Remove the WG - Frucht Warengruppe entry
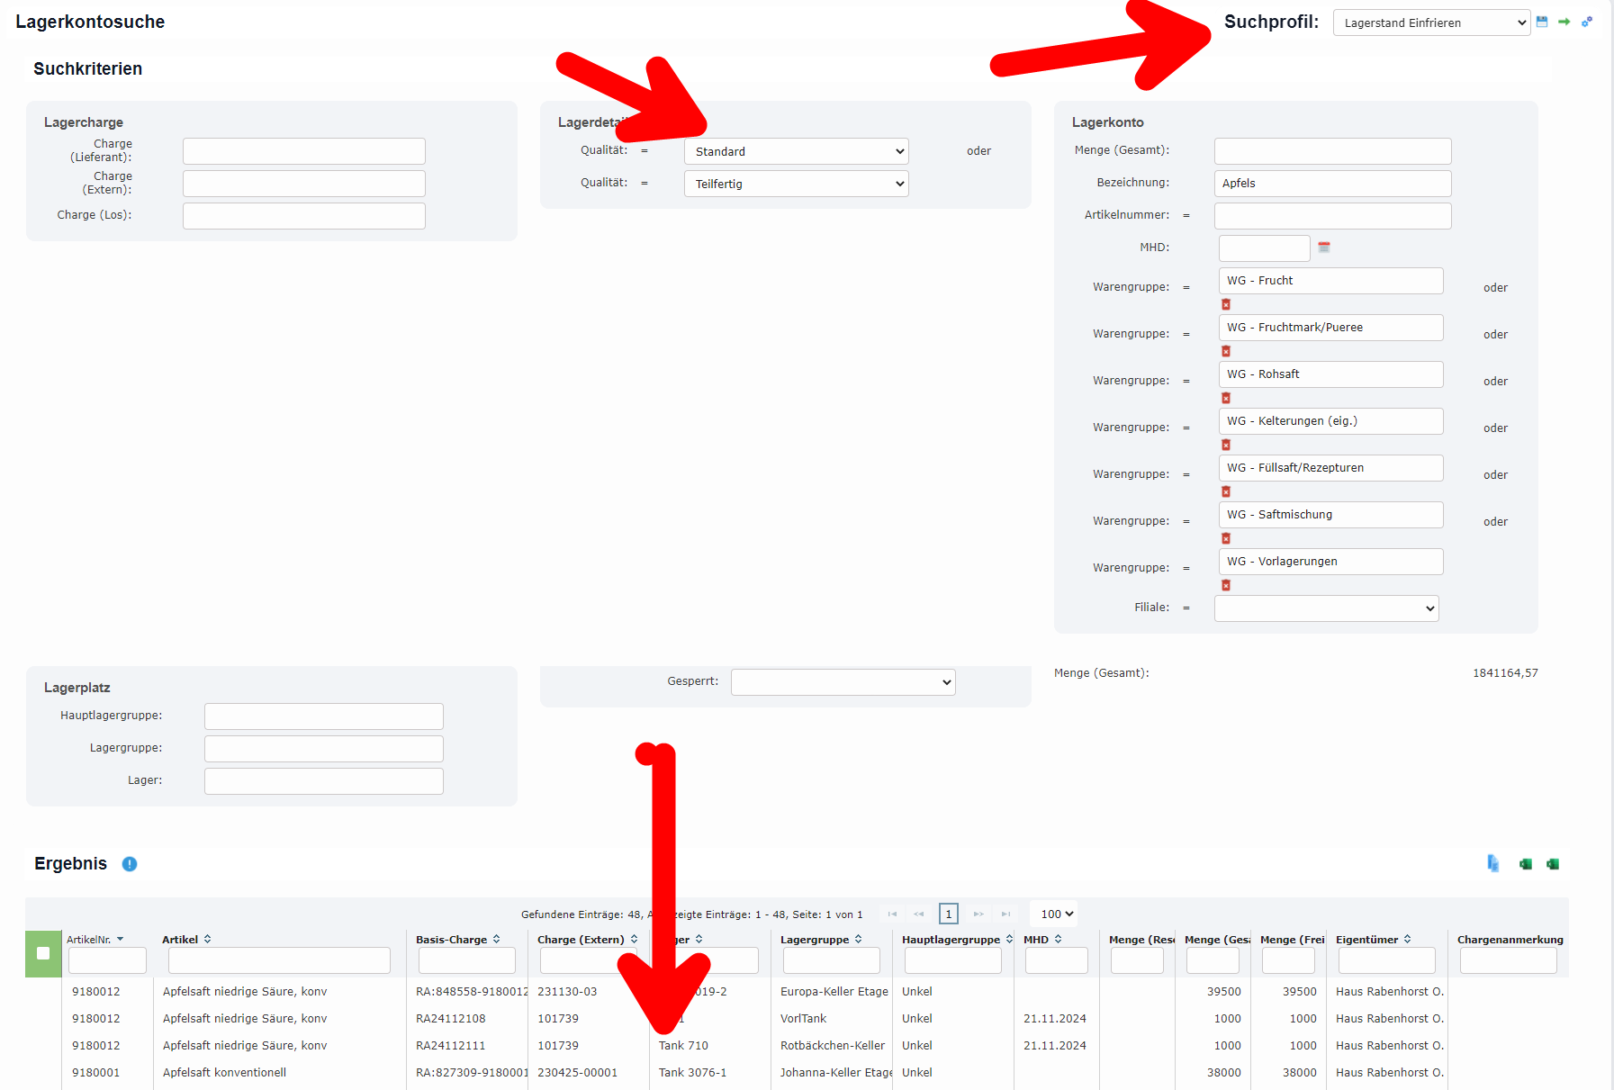The width and height of the screenshot is (1614, 1090). point(1226,304)
